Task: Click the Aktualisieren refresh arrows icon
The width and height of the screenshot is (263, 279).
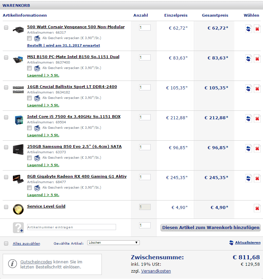Action: coord(231,243)
